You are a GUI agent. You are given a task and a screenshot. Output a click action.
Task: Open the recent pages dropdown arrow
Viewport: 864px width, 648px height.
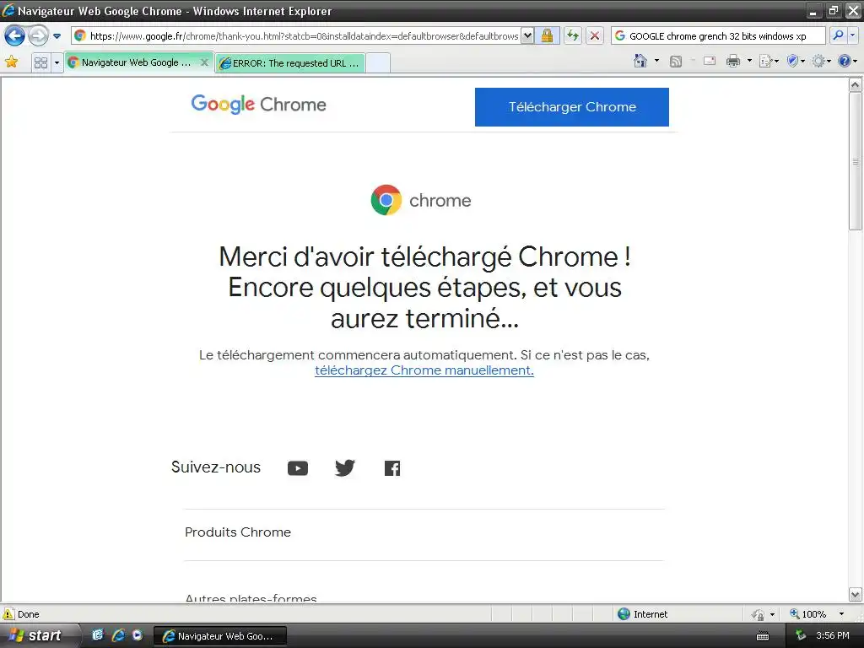[x=57, y=36]
